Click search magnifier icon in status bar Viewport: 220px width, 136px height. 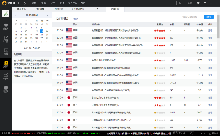click(191, 133)
